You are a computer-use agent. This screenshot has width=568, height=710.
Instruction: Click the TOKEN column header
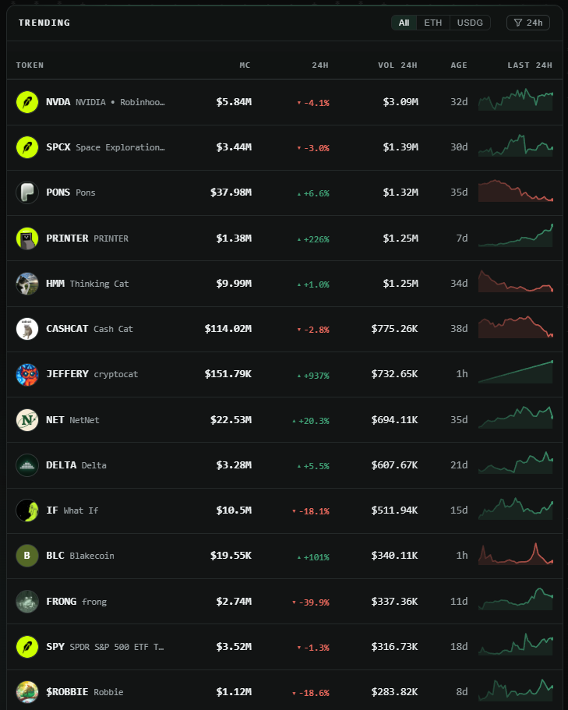pos(30,65)
